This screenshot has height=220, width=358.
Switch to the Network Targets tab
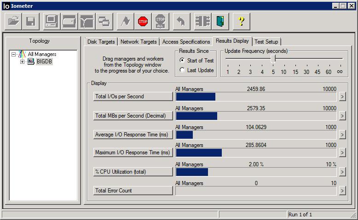(139, 42)
